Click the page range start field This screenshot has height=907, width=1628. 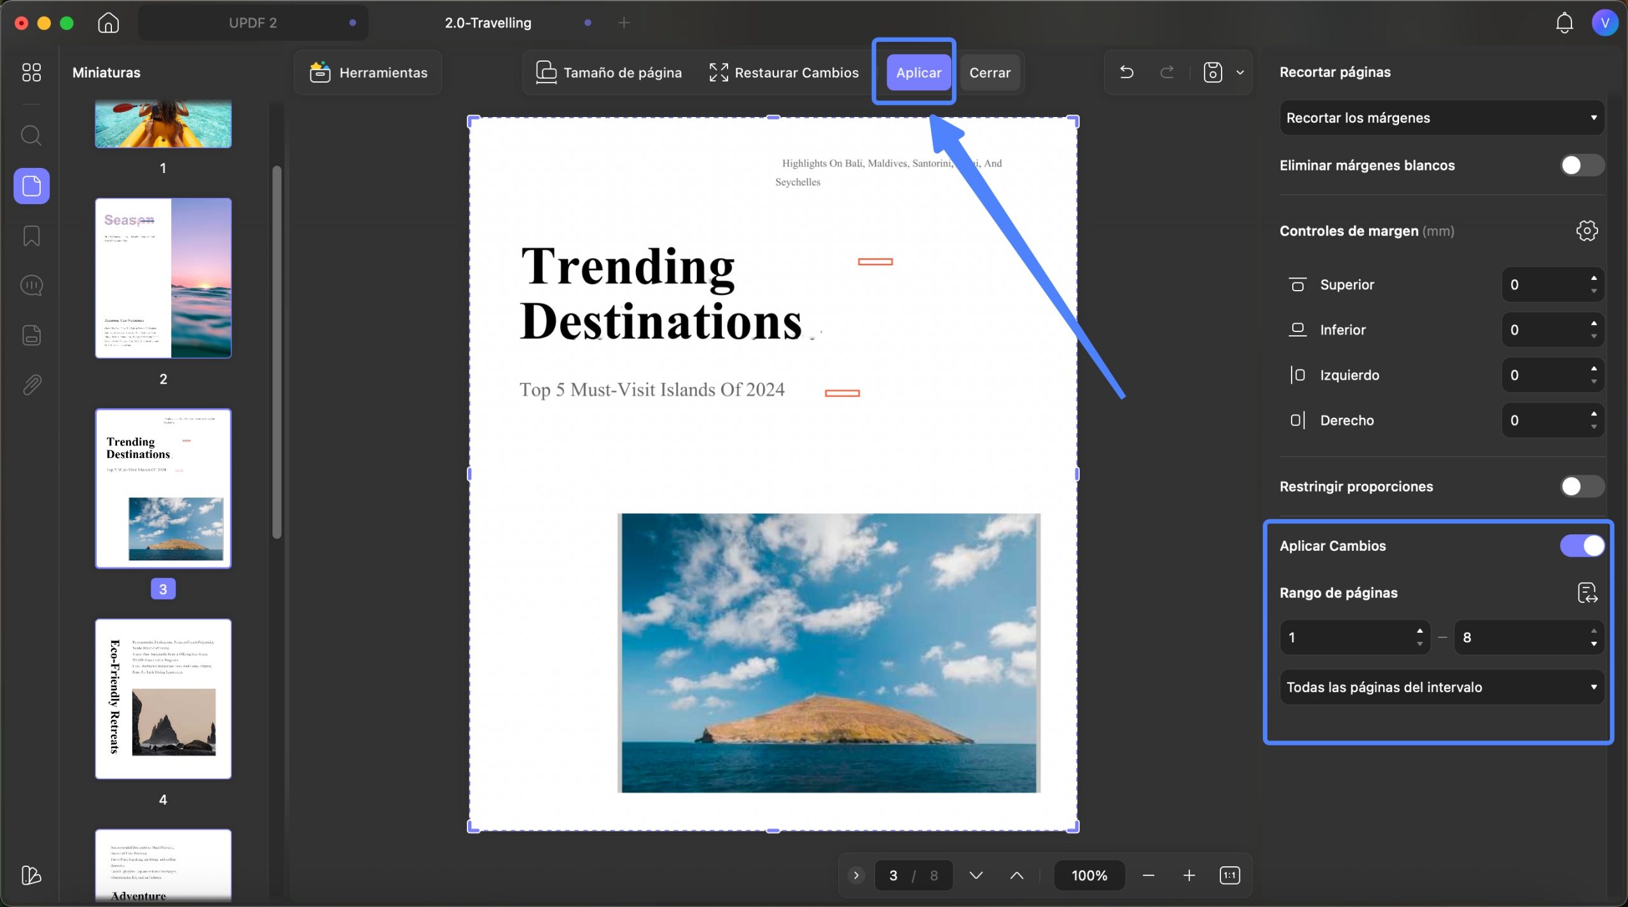pyautogui.click(x=1355, y=637)
